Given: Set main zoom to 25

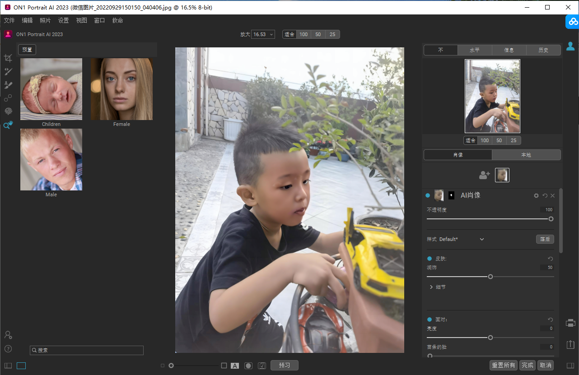Looking at the screenshot, I should (332, 34).
